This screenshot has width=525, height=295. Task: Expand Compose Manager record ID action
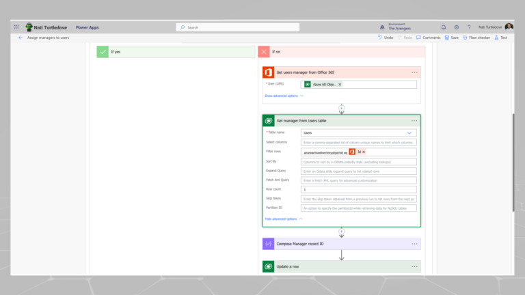click(342, 244)
